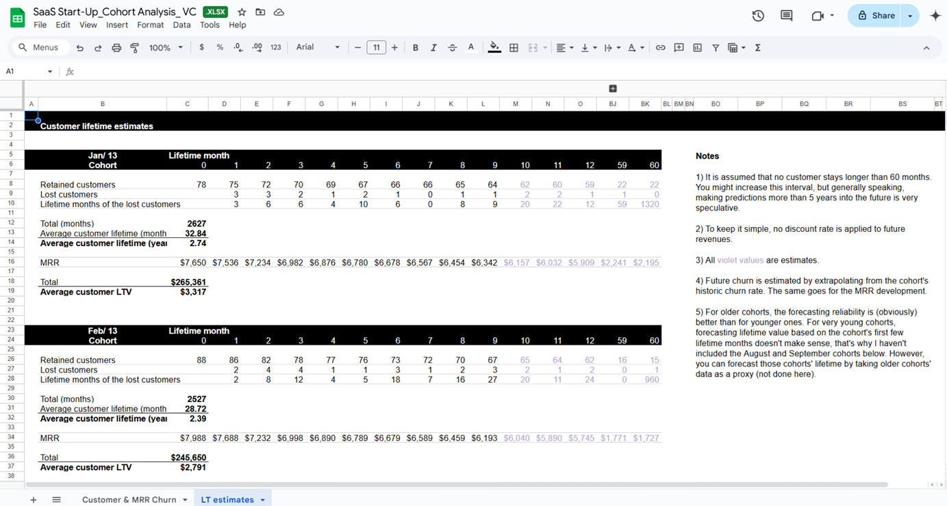
Task: Insert a comment
Action: (x=679, y=47)
